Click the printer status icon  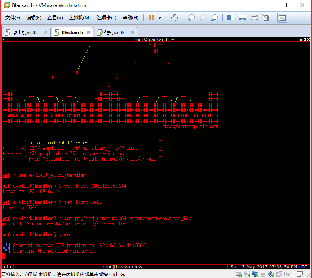[263, 275]
